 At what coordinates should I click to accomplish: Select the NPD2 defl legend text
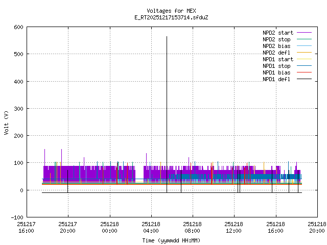click(276, 53)
